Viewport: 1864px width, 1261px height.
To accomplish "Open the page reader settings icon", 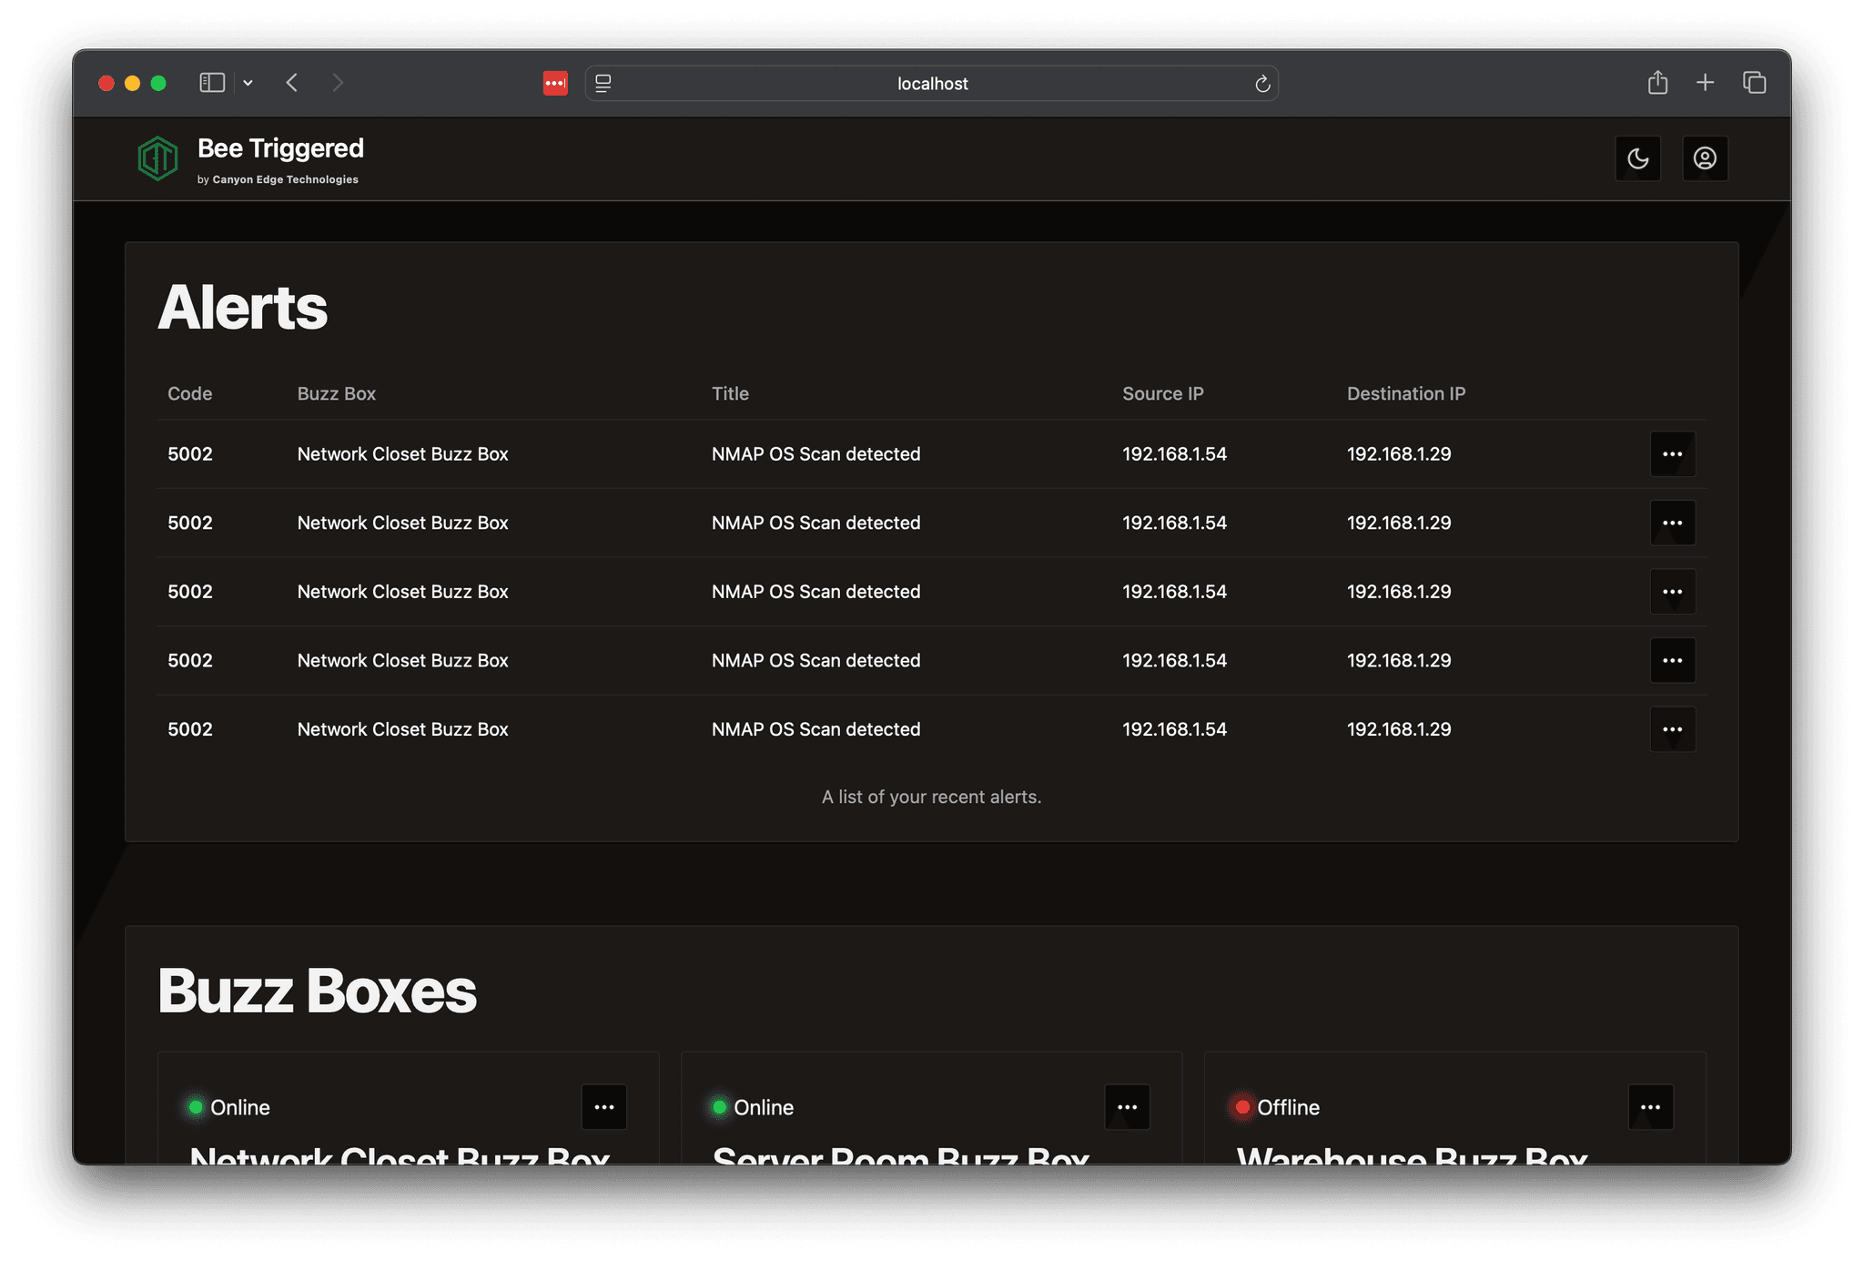I will click(x=603, y=83).
